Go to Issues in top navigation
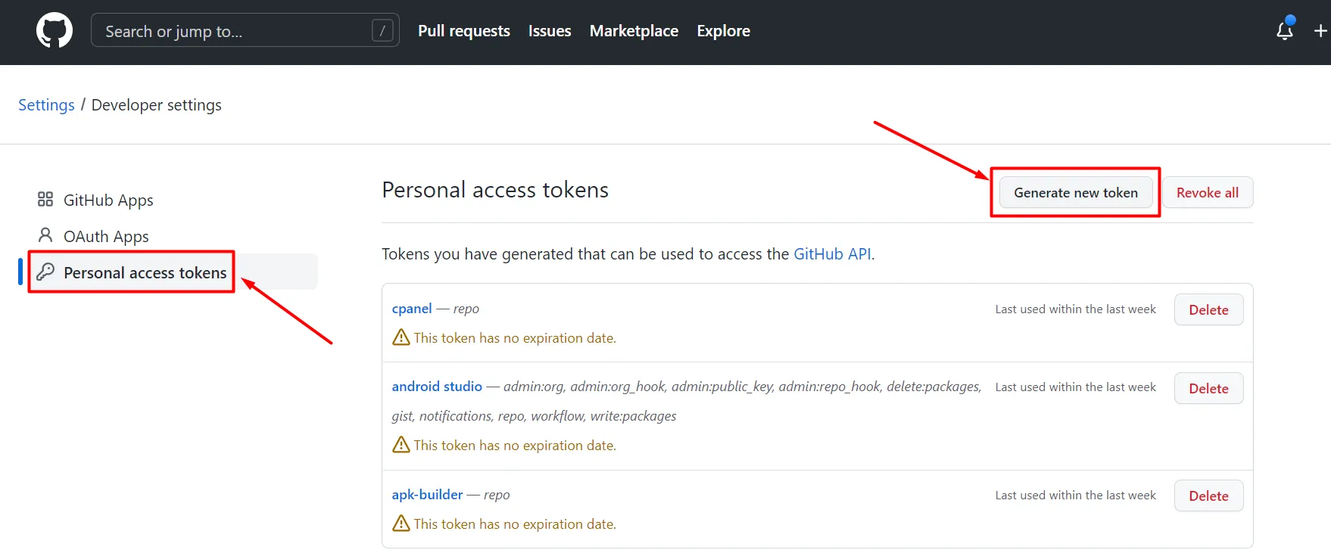This screenshot has height=553, width=1331. [550, 31]
